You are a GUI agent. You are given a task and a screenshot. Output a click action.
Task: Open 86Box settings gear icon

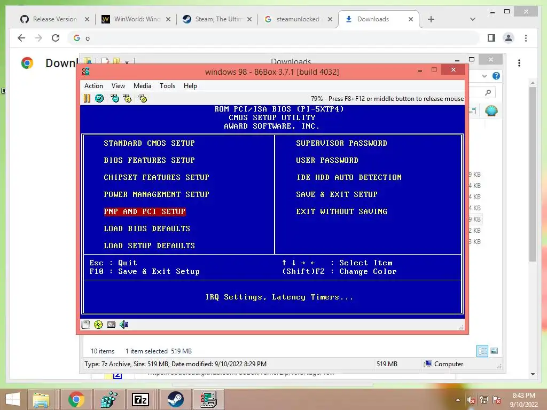pos(143,98)
